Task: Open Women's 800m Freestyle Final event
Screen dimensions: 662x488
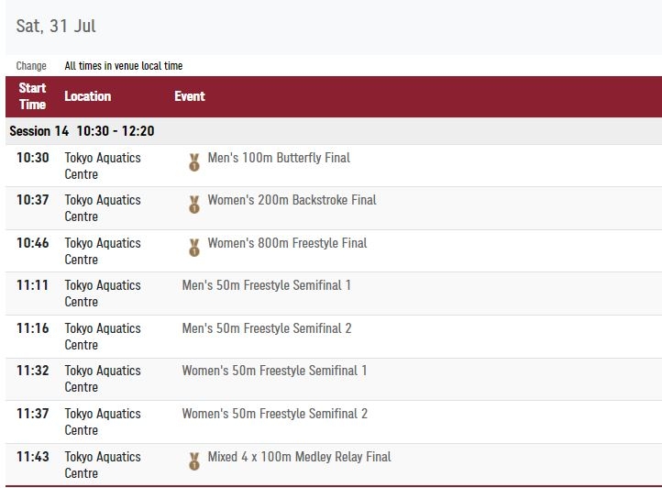Action: [x=287, y=243]
